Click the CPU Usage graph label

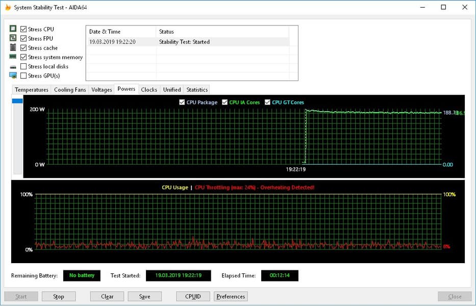(x=175, y=188)
